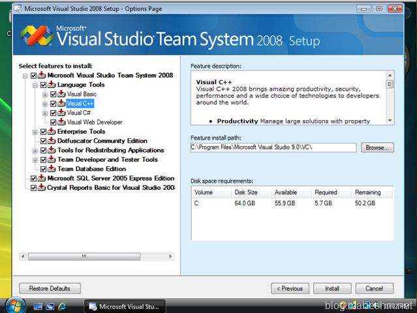Viewport: 417px width, 313px height.
Task: Click the Volume column header
Action: [211, 192]
